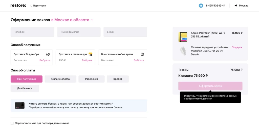Image resolution: width=259 pixels, height=126 pixels.
Task: Choose 'Выбрать' for delivery 24 декабря
Action: (x=45, y=60)
